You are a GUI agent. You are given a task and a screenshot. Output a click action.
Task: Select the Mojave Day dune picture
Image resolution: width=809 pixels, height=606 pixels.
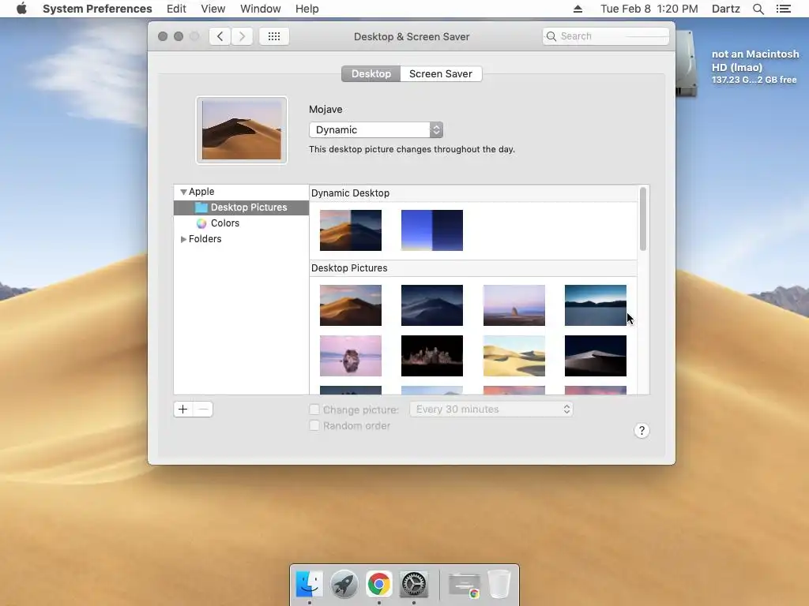tap(350, 305)
